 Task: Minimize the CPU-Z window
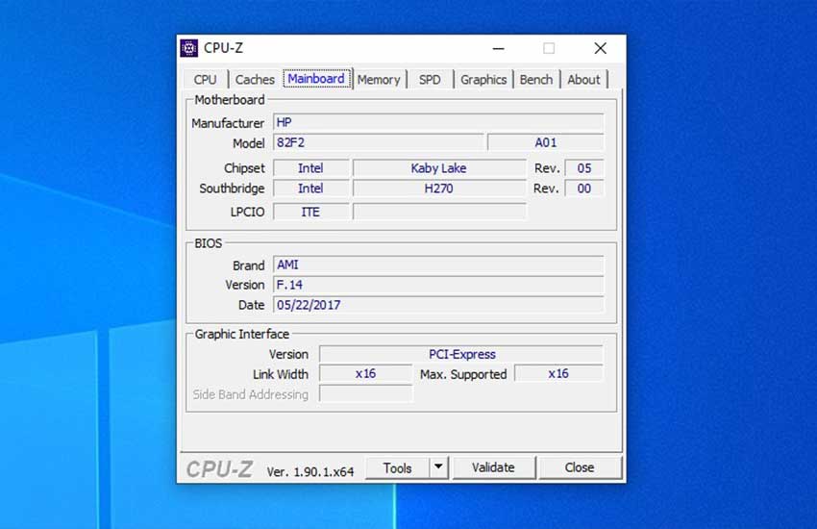499,48
